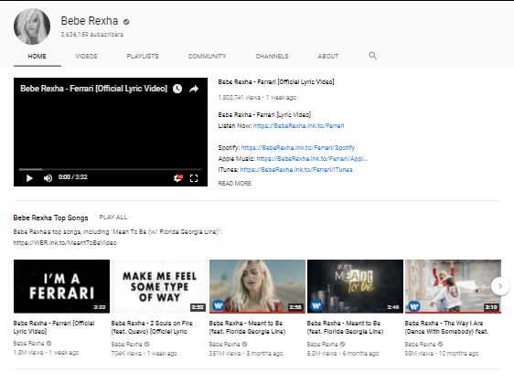Click the 0:00 / 3:32 time display

pyautogui.click(x=73, y=177)
